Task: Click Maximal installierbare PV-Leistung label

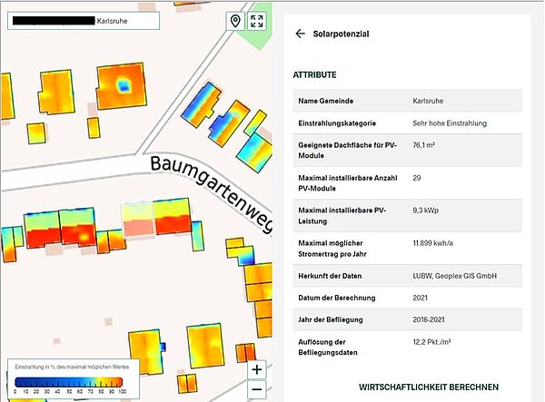Action: [342, 216]
